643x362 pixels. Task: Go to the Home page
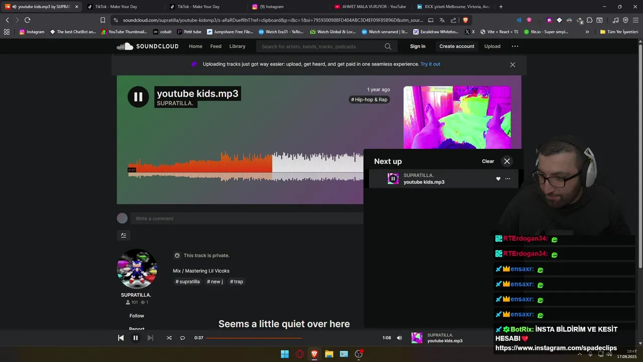pyautogui.click(x=195, y=46)
